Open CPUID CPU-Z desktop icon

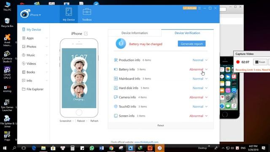coord(7,73)
